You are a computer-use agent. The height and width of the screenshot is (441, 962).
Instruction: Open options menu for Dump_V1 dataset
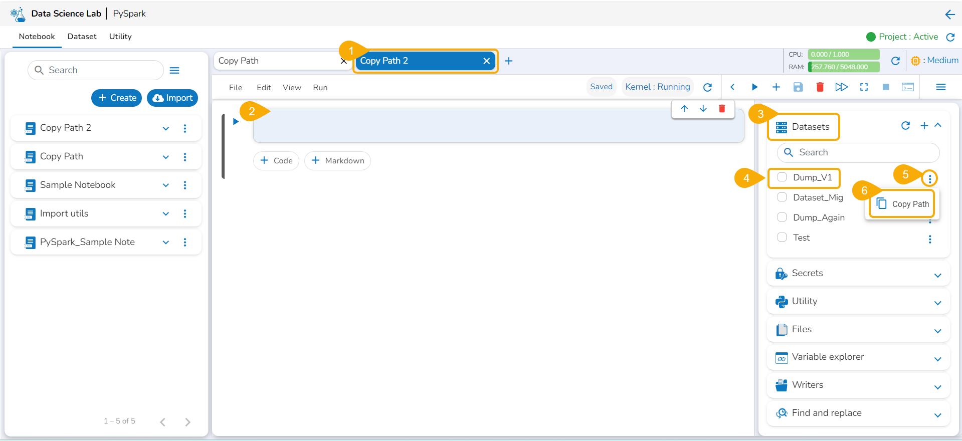pos(930,178)
